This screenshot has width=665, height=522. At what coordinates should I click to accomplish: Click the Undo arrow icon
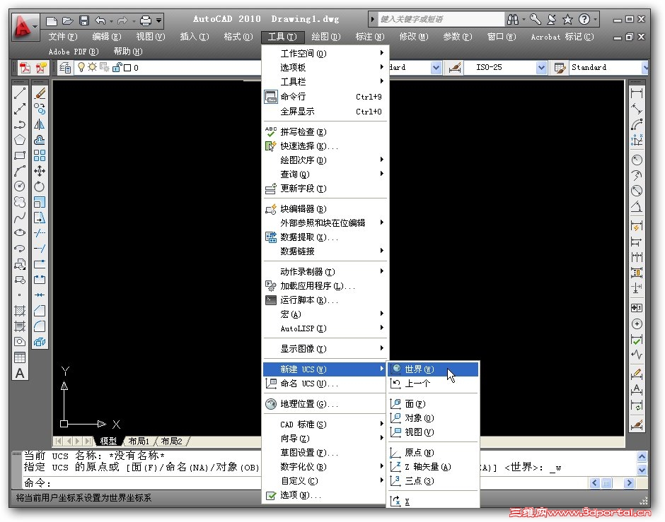pyautogui.click(x=100, y=20)
